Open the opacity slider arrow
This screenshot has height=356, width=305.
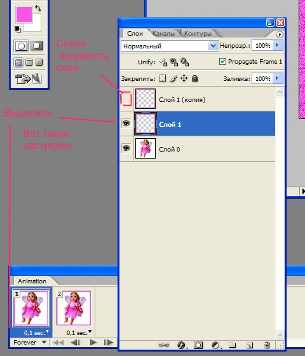(x=278, y=46)
